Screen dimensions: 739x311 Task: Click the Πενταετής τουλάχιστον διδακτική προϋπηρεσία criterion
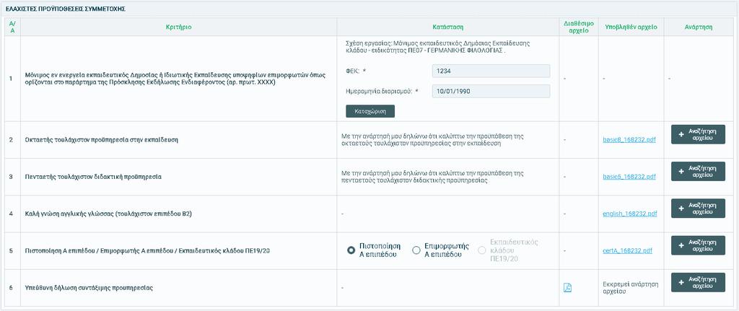93,177
